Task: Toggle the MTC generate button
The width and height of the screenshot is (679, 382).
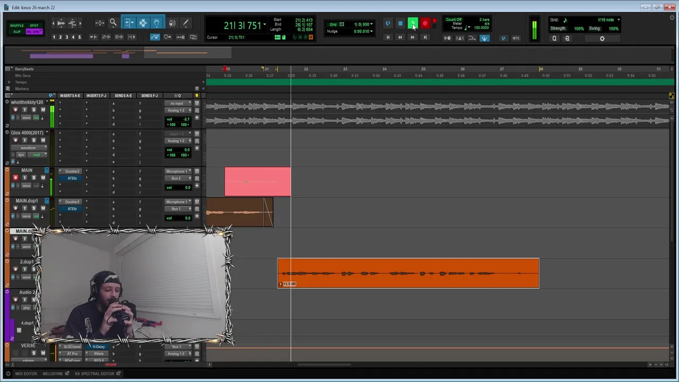Action: pyautogui.click(x=516, y=38)
